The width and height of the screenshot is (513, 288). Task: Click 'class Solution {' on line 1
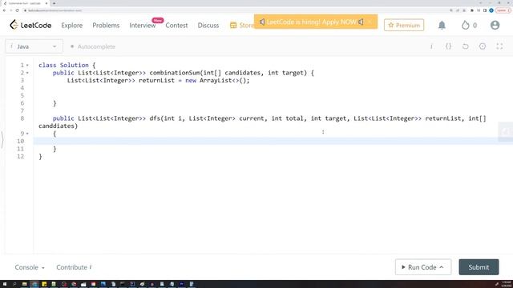[x=67, y=66]
